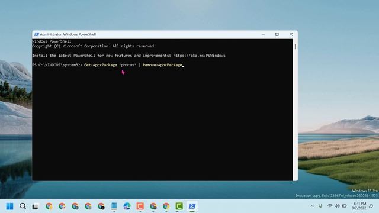Open the orange Camtasia taskbar icon

click(140, 206)
